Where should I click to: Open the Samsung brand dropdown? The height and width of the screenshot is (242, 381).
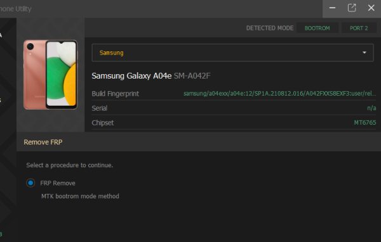tap(232, 53)
